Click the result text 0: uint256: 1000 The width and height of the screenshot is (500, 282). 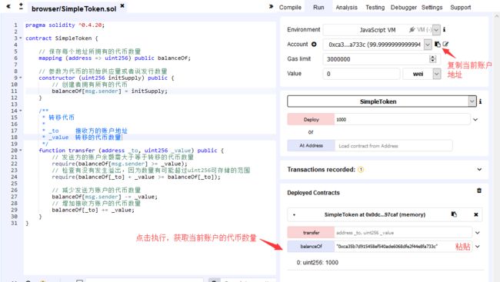(x=317, y=263)
